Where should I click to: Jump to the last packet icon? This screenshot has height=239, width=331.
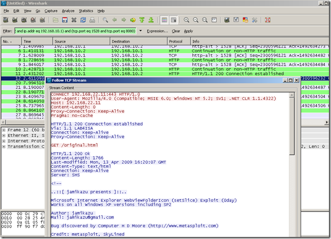click(x=151, y=20)
